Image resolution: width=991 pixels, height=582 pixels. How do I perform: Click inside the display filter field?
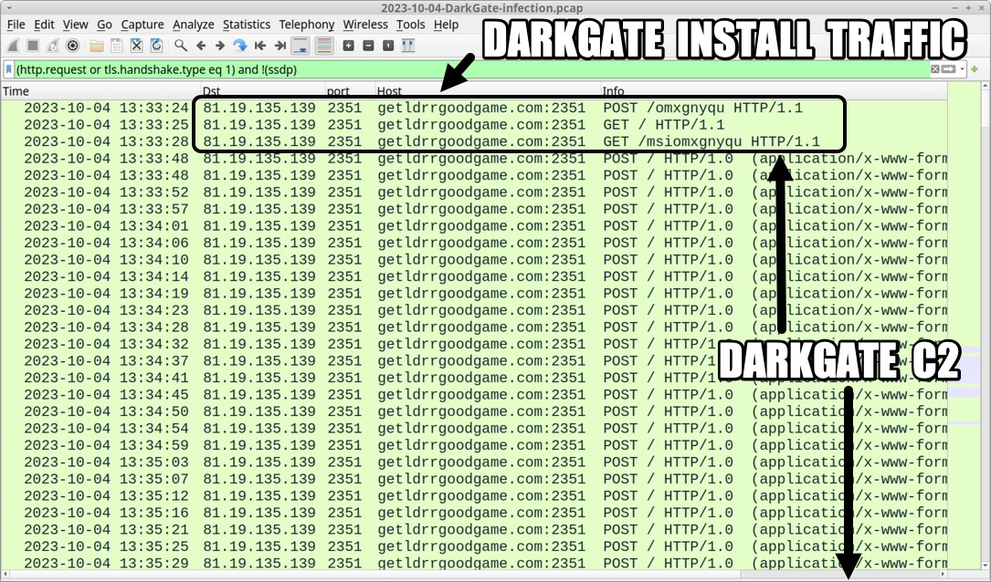click(x=471, y=69)
